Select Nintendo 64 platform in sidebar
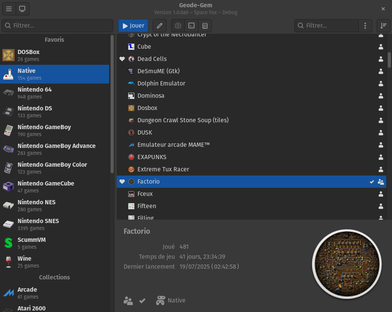The width and height of the screenshot is (392, 312). click(x=54, y=93)
